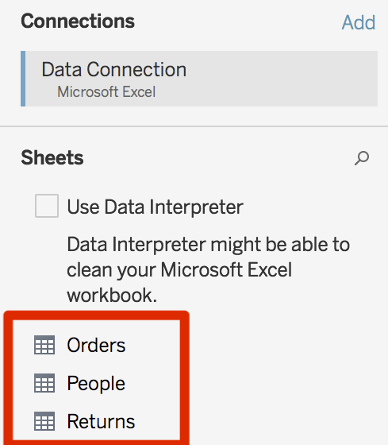
Task: Select the Returns sheet table icon
Action: pos(44,421)
